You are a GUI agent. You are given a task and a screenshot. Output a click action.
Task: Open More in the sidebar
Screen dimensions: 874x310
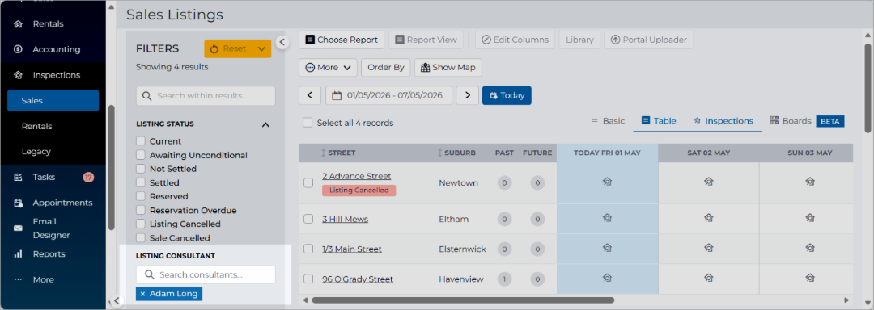[43, 279]
